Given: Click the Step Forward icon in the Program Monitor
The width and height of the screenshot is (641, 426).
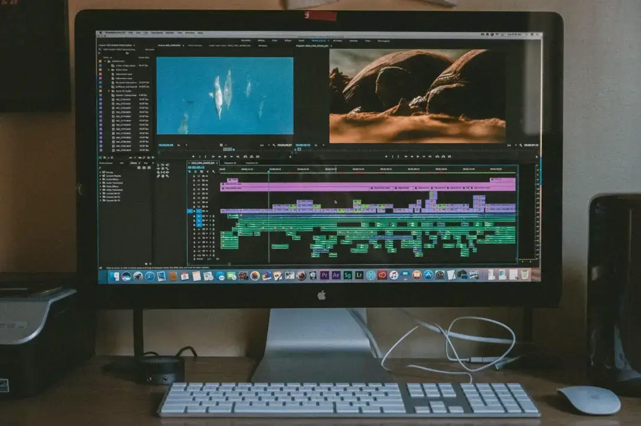Looking at the screenshot, I should [x=424, y=156].
